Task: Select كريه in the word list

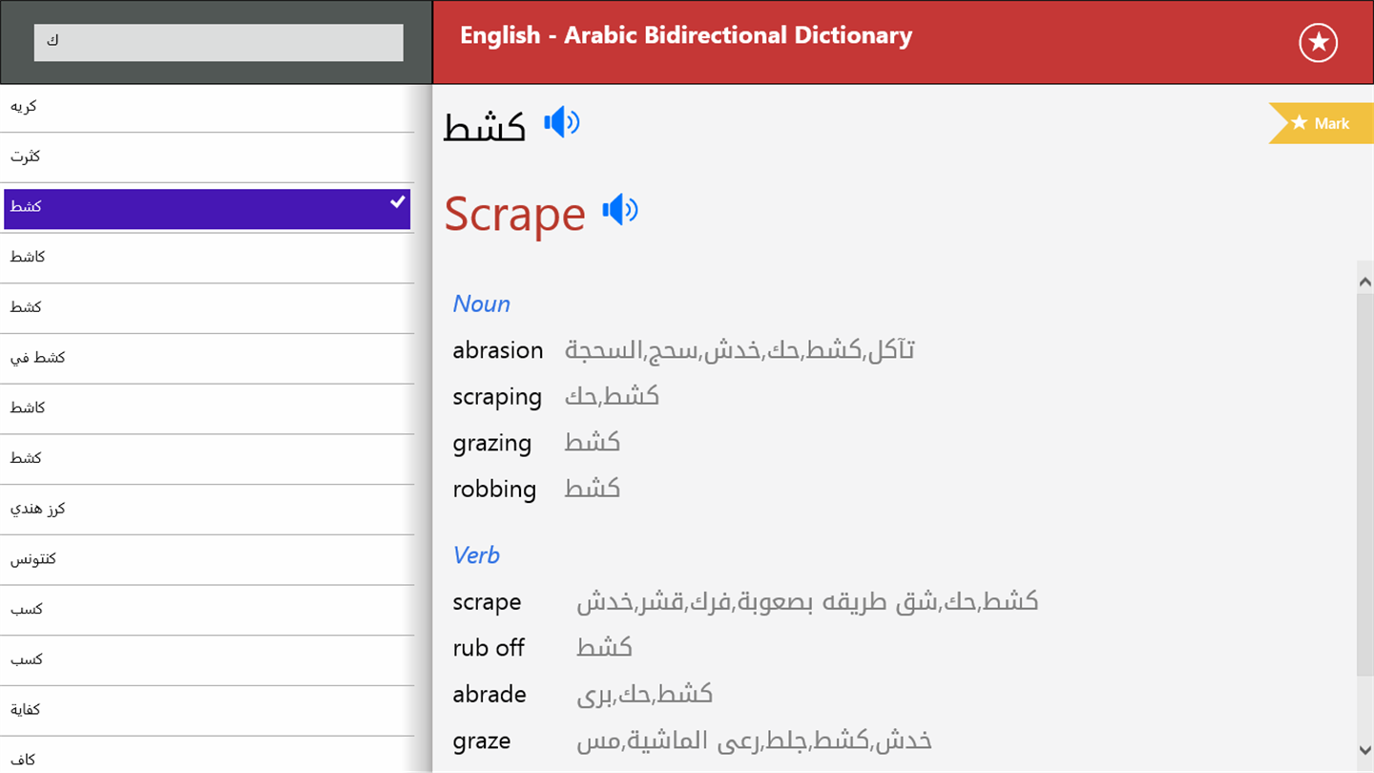Action: [24, 107]
